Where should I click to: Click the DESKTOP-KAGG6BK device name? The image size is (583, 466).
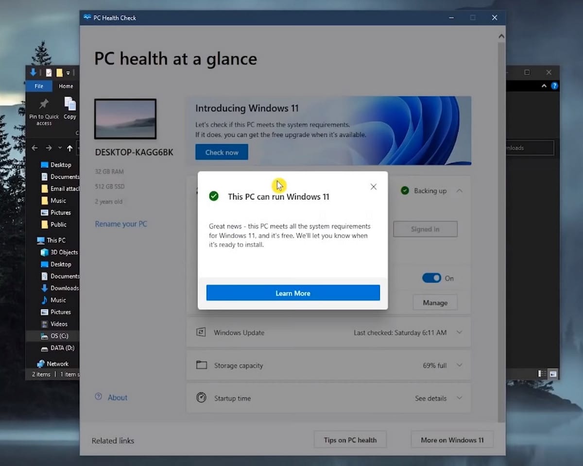(134, 152)
